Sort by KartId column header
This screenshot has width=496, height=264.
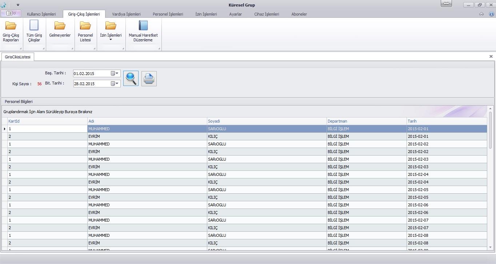47,121
